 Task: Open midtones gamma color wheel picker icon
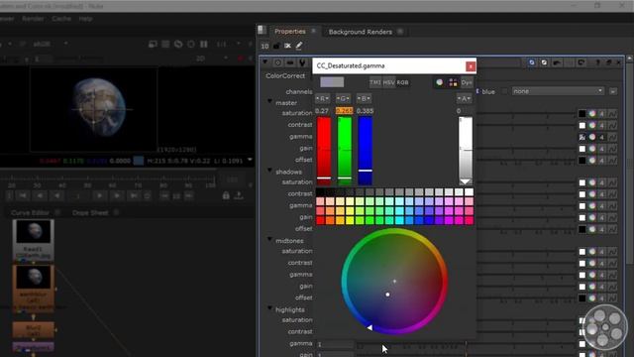[x=592, y=275]
